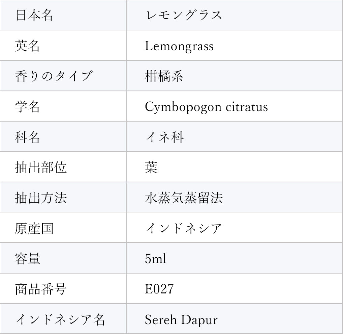Click the 容量 label cell
This screenshot has width=343, height=334.
(x=28, y=259)
